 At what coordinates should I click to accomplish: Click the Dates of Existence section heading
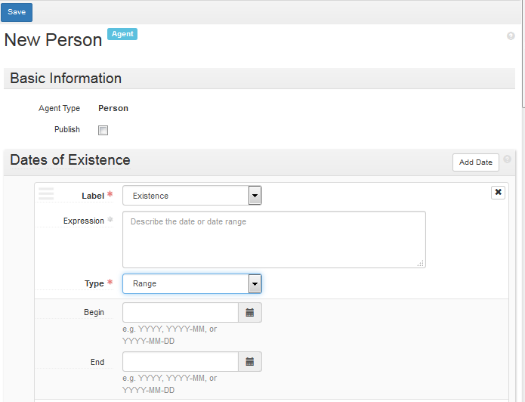pos(70,159)
